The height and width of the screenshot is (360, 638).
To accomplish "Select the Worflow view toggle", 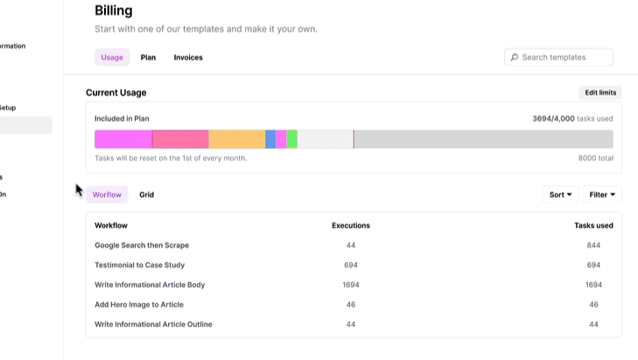I will (107, 194).
